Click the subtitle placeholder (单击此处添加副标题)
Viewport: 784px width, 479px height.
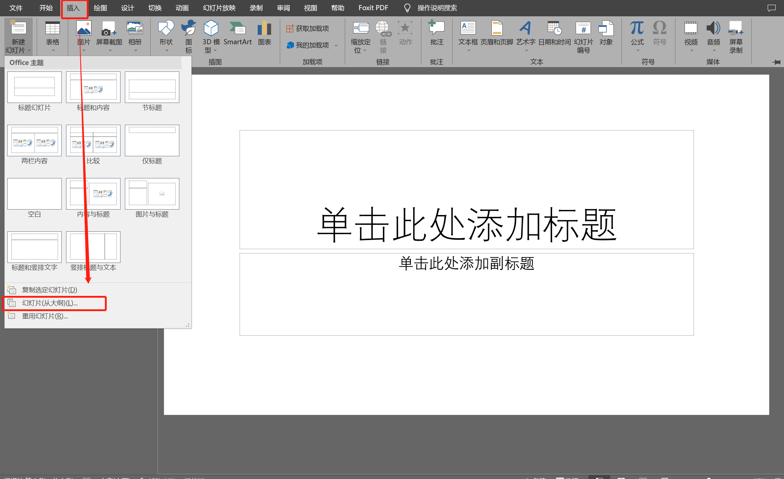tap(466, 294)
